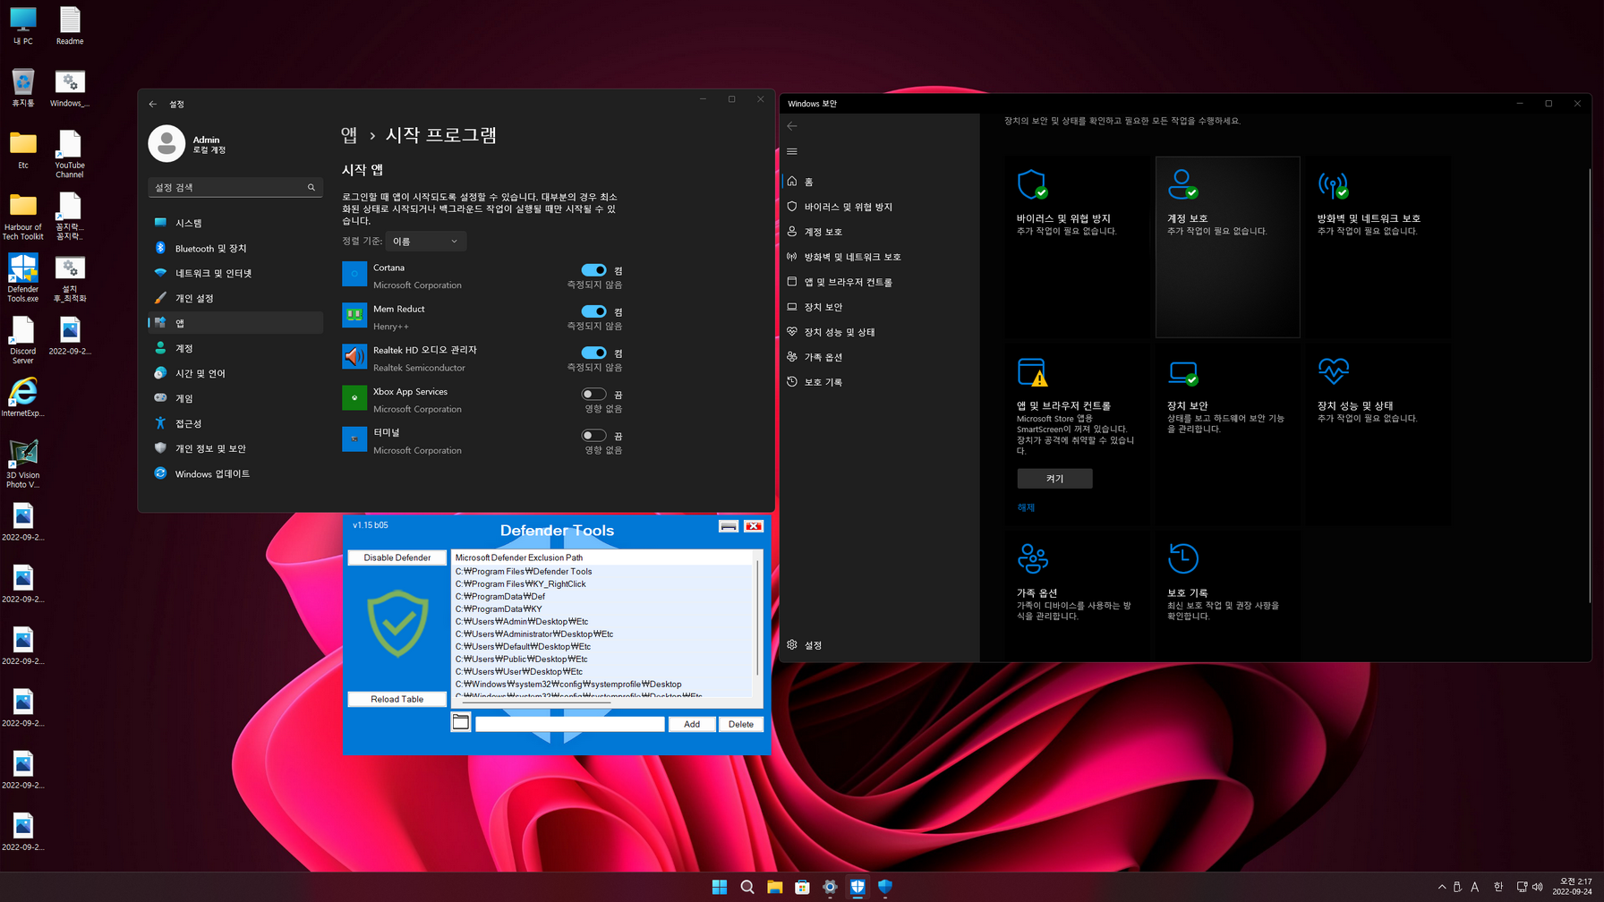The height and width of the screenshot is (902, 1604).
Task: Open Virus & threat protection shield tile icon
Action: tap(1032, 184)
